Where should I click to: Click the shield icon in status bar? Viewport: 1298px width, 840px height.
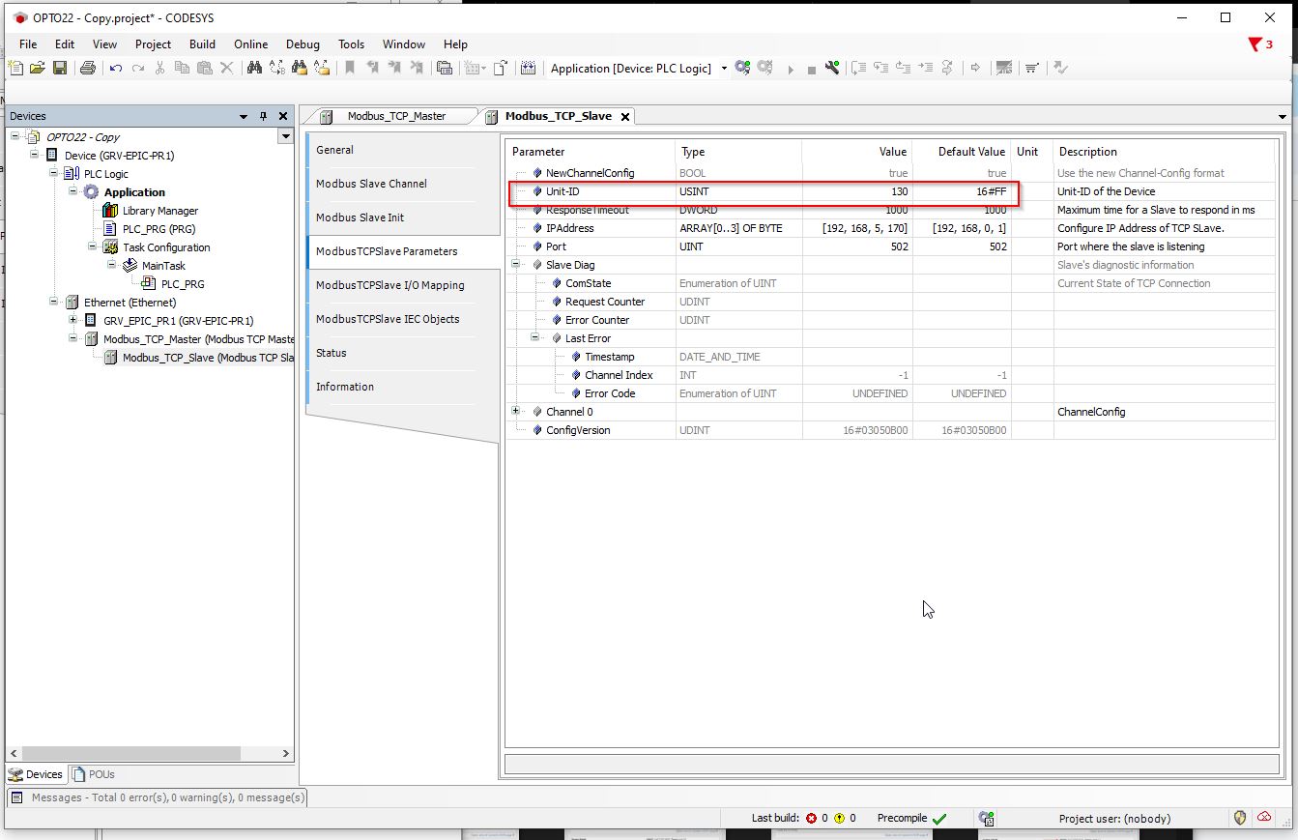(x=1241, y=818)
